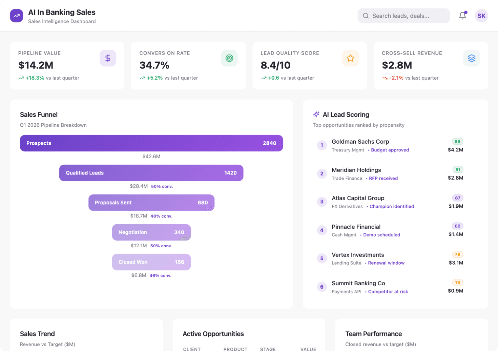Screen dimensions: 498x351
Task: Select the Prospects bar in the Sales Funnel
Action: 151,143
